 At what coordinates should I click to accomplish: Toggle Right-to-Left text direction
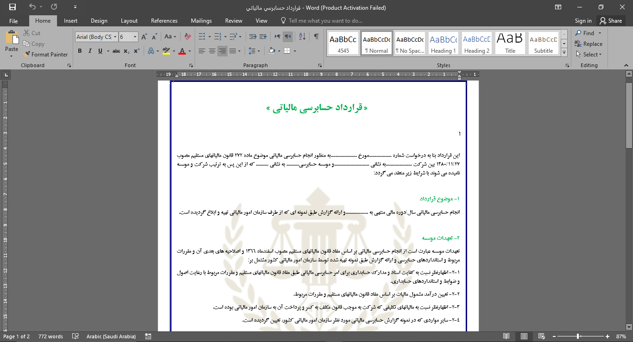click(288, 37)
